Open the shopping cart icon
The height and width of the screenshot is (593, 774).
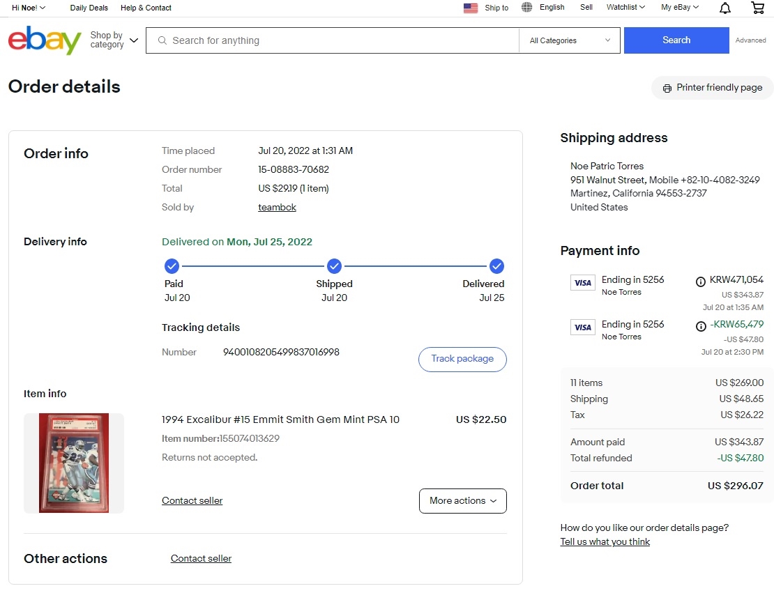click(757, 8)
